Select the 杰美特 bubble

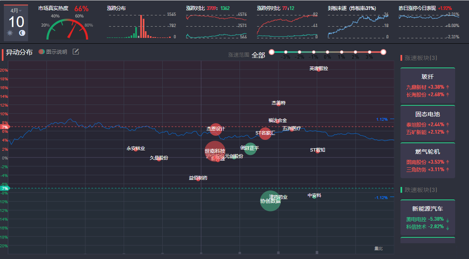point(279,104)
